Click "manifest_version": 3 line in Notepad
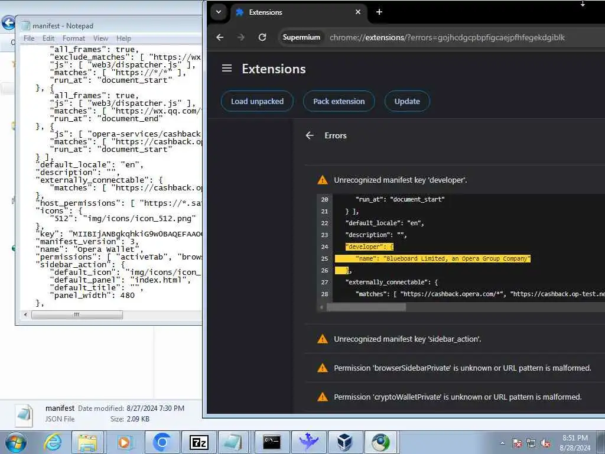The width and height of the screenshot is (605, 454). [87, 242]
